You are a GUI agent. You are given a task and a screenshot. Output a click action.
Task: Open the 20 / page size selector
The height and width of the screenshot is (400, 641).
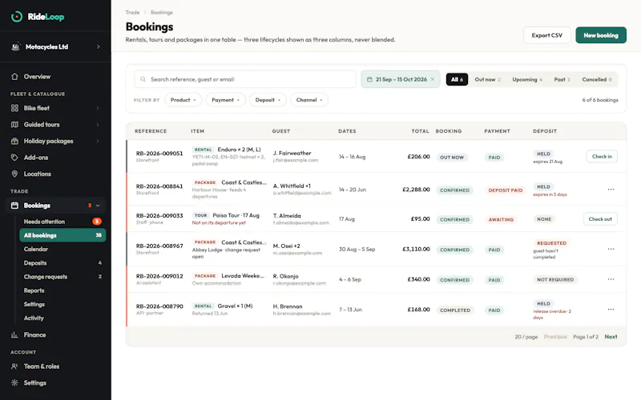[526, 337]
